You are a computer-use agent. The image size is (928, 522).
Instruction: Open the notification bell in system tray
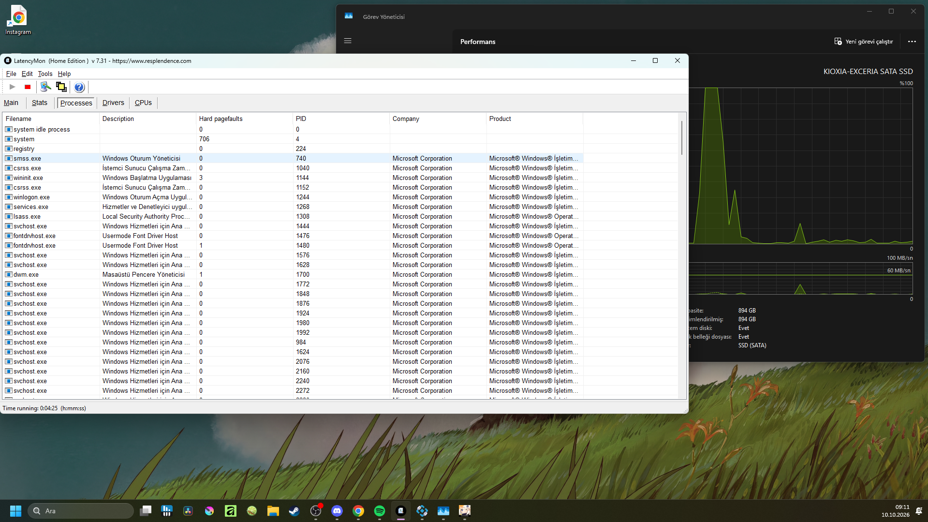point(919,511)
